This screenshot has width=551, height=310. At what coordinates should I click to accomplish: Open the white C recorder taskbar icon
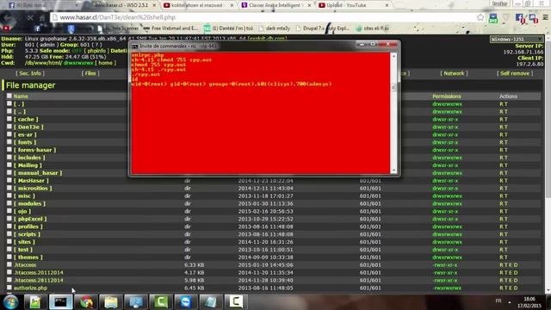(236, 302)
